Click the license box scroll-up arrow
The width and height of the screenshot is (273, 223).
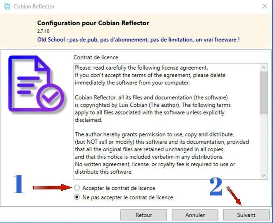[x=263, y=68]
